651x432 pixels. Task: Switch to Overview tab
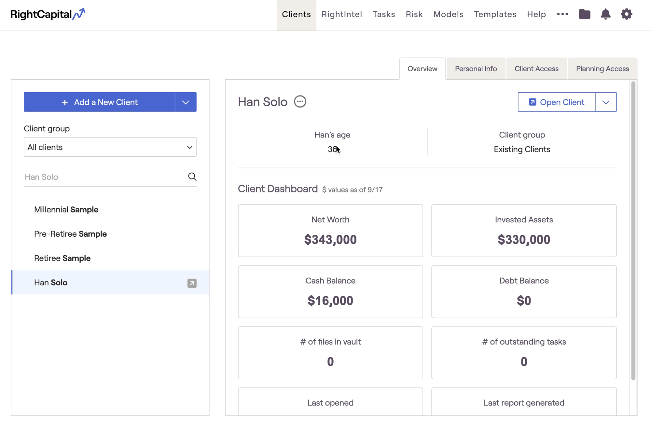422,69
